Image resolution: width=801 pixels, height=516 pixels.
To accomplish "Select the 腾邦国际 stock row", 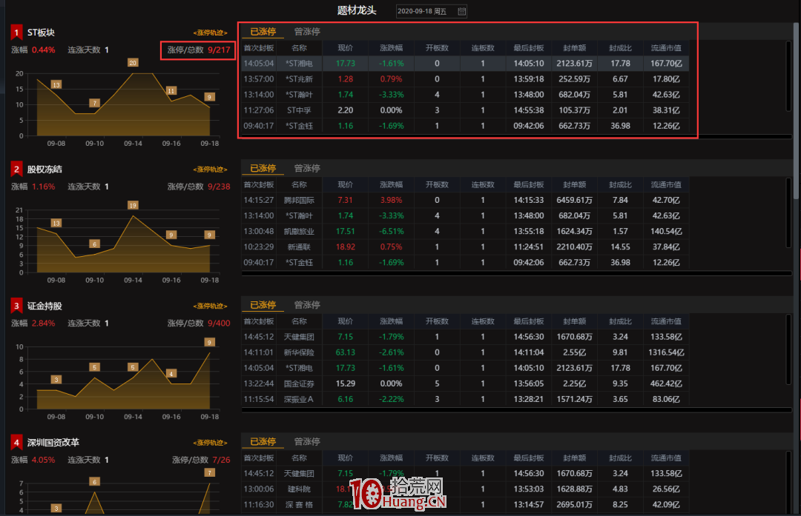I will [465, 200].
